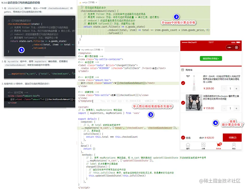Screen dimensions: 246x189
Task: Switch to the cart.js (工作树) tab
Action: 88,3
